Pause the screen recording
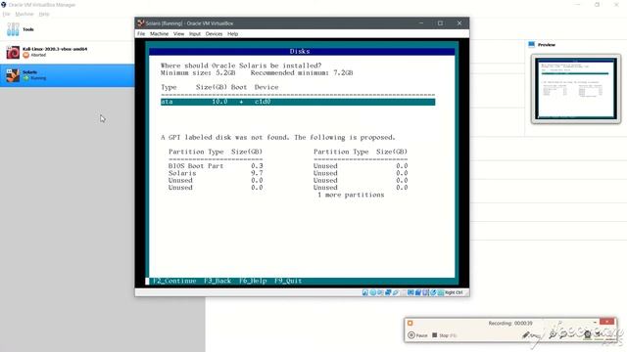The height and width of the screenshot is (352, 627). (x=417, y=335)
